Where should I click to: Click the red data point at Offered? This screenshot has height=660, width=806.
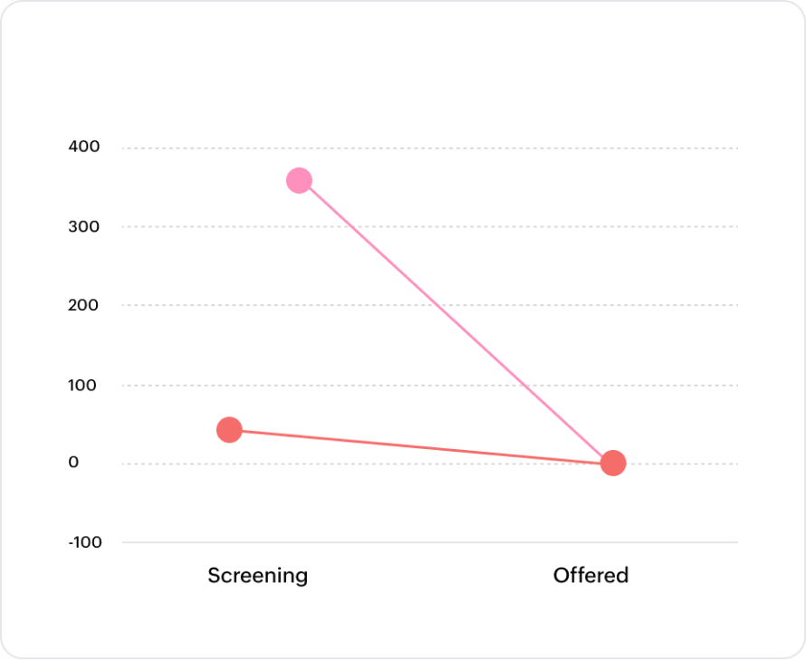tap(613, 463)
